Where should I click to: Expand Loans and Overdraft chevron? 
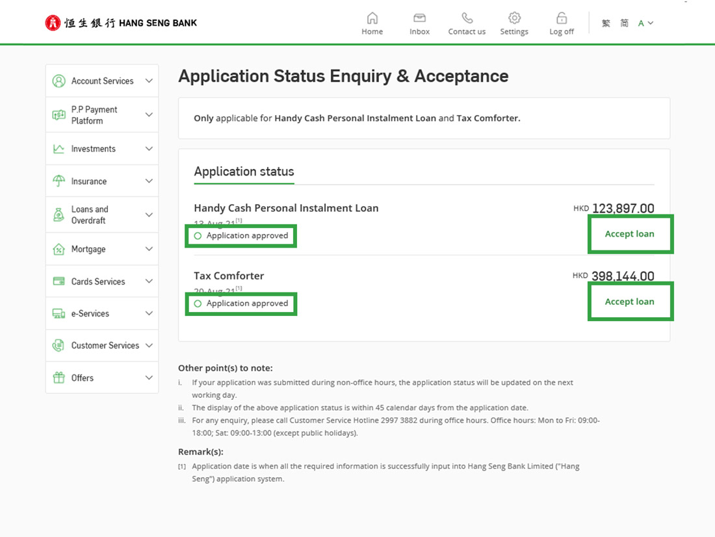point(149,215)
